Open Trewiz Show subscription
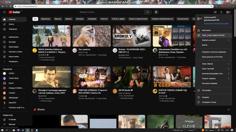 (x=14, y=78)
